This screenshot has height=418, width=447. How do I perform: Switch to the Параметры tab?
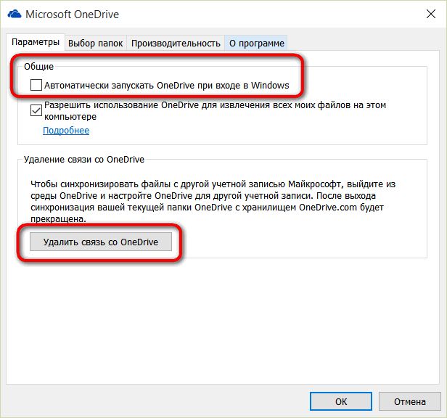[36, 42]
